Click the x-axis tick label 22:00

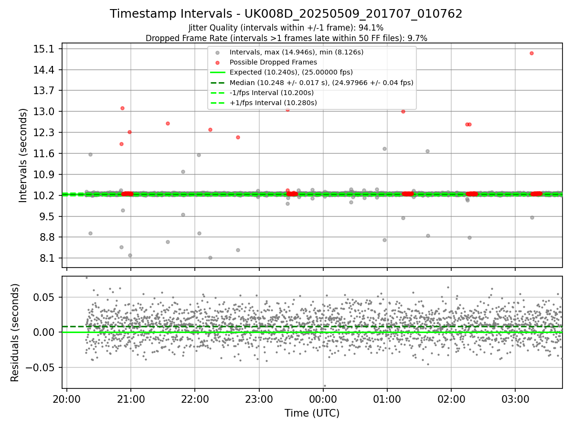pyautogui.click(x=195, y=399)
